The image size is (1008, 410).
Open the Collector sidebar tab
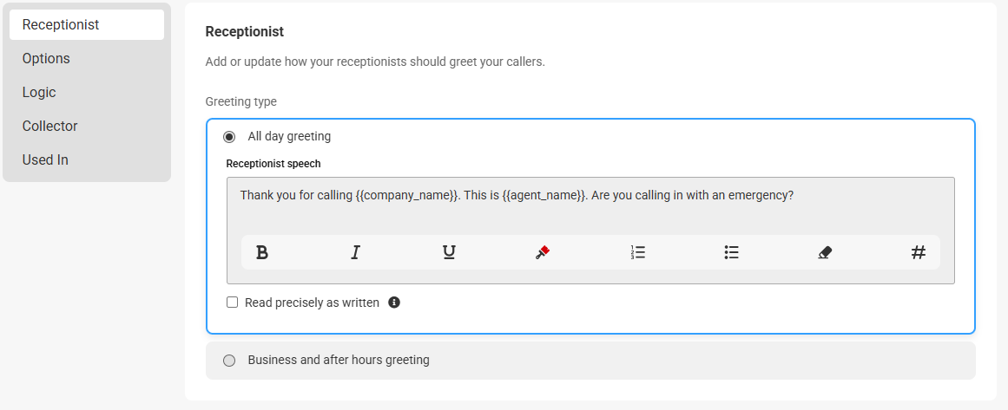pos(87,127)
